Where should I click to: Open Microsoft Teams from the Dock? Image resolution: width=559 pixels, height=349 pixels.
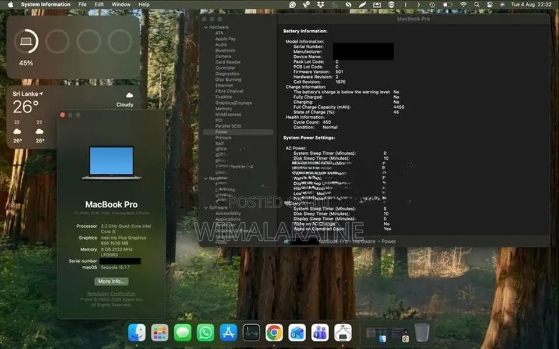point(320,332)
